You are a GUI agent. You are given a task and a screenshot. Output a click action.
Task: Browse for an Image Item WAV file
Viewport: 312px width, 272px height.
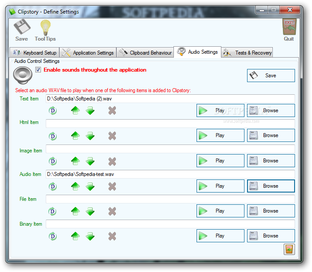(271, 161)
